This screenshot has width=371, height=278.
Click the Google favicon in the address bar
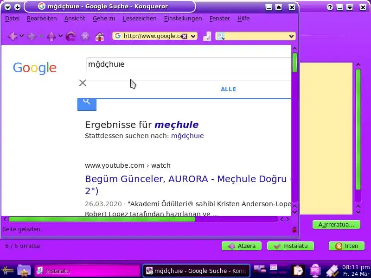[x=118, y=36]
